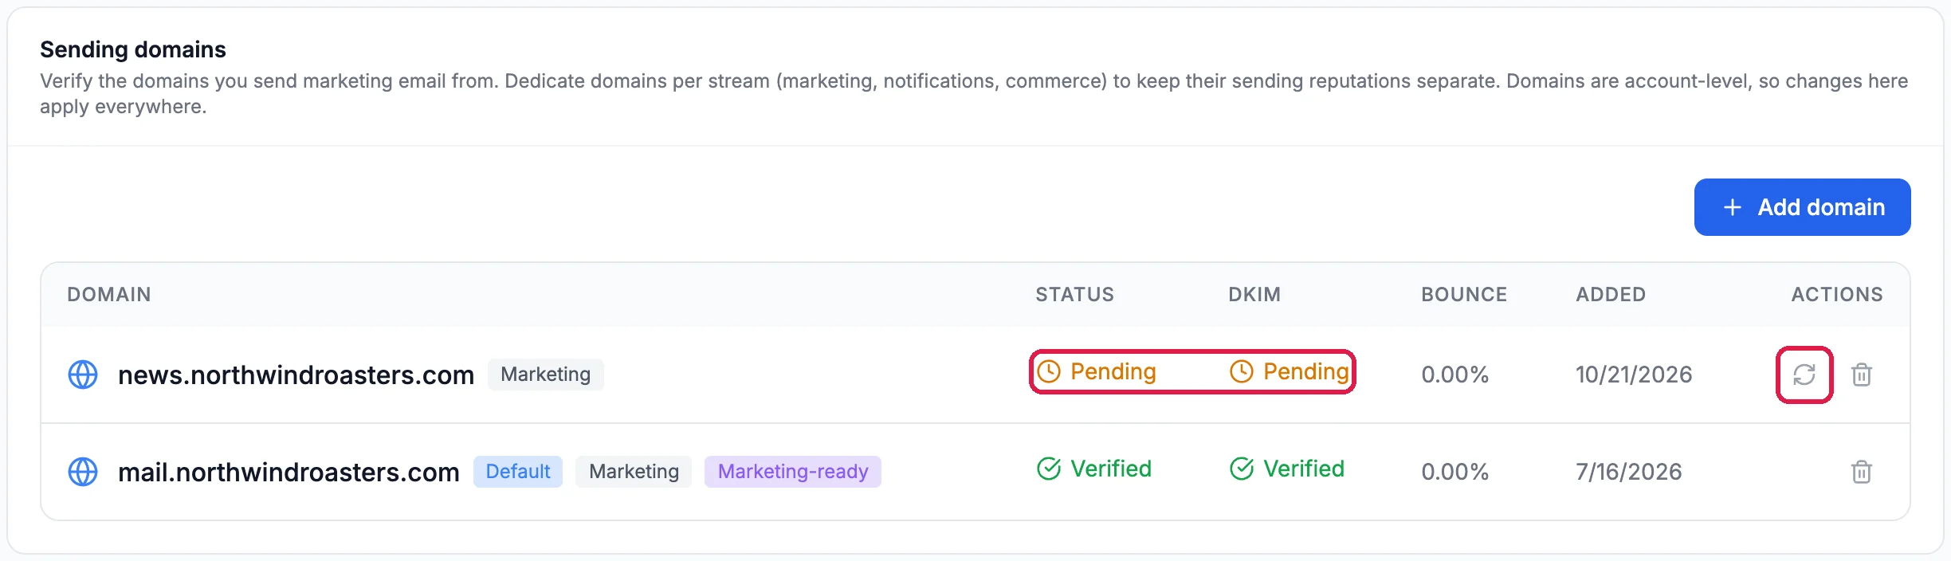Click the Pending clock icon in DKIM column
This screenshot has height=561, width=1951.
[1242, 371]
